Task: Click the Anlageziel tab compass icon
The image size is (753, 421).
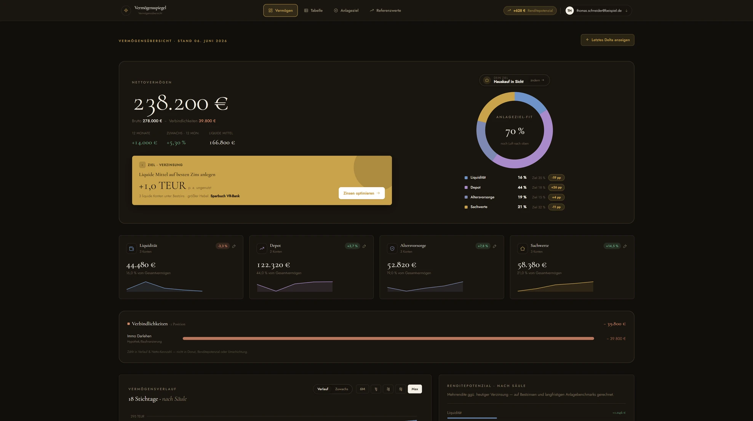Action: [336, 11]
